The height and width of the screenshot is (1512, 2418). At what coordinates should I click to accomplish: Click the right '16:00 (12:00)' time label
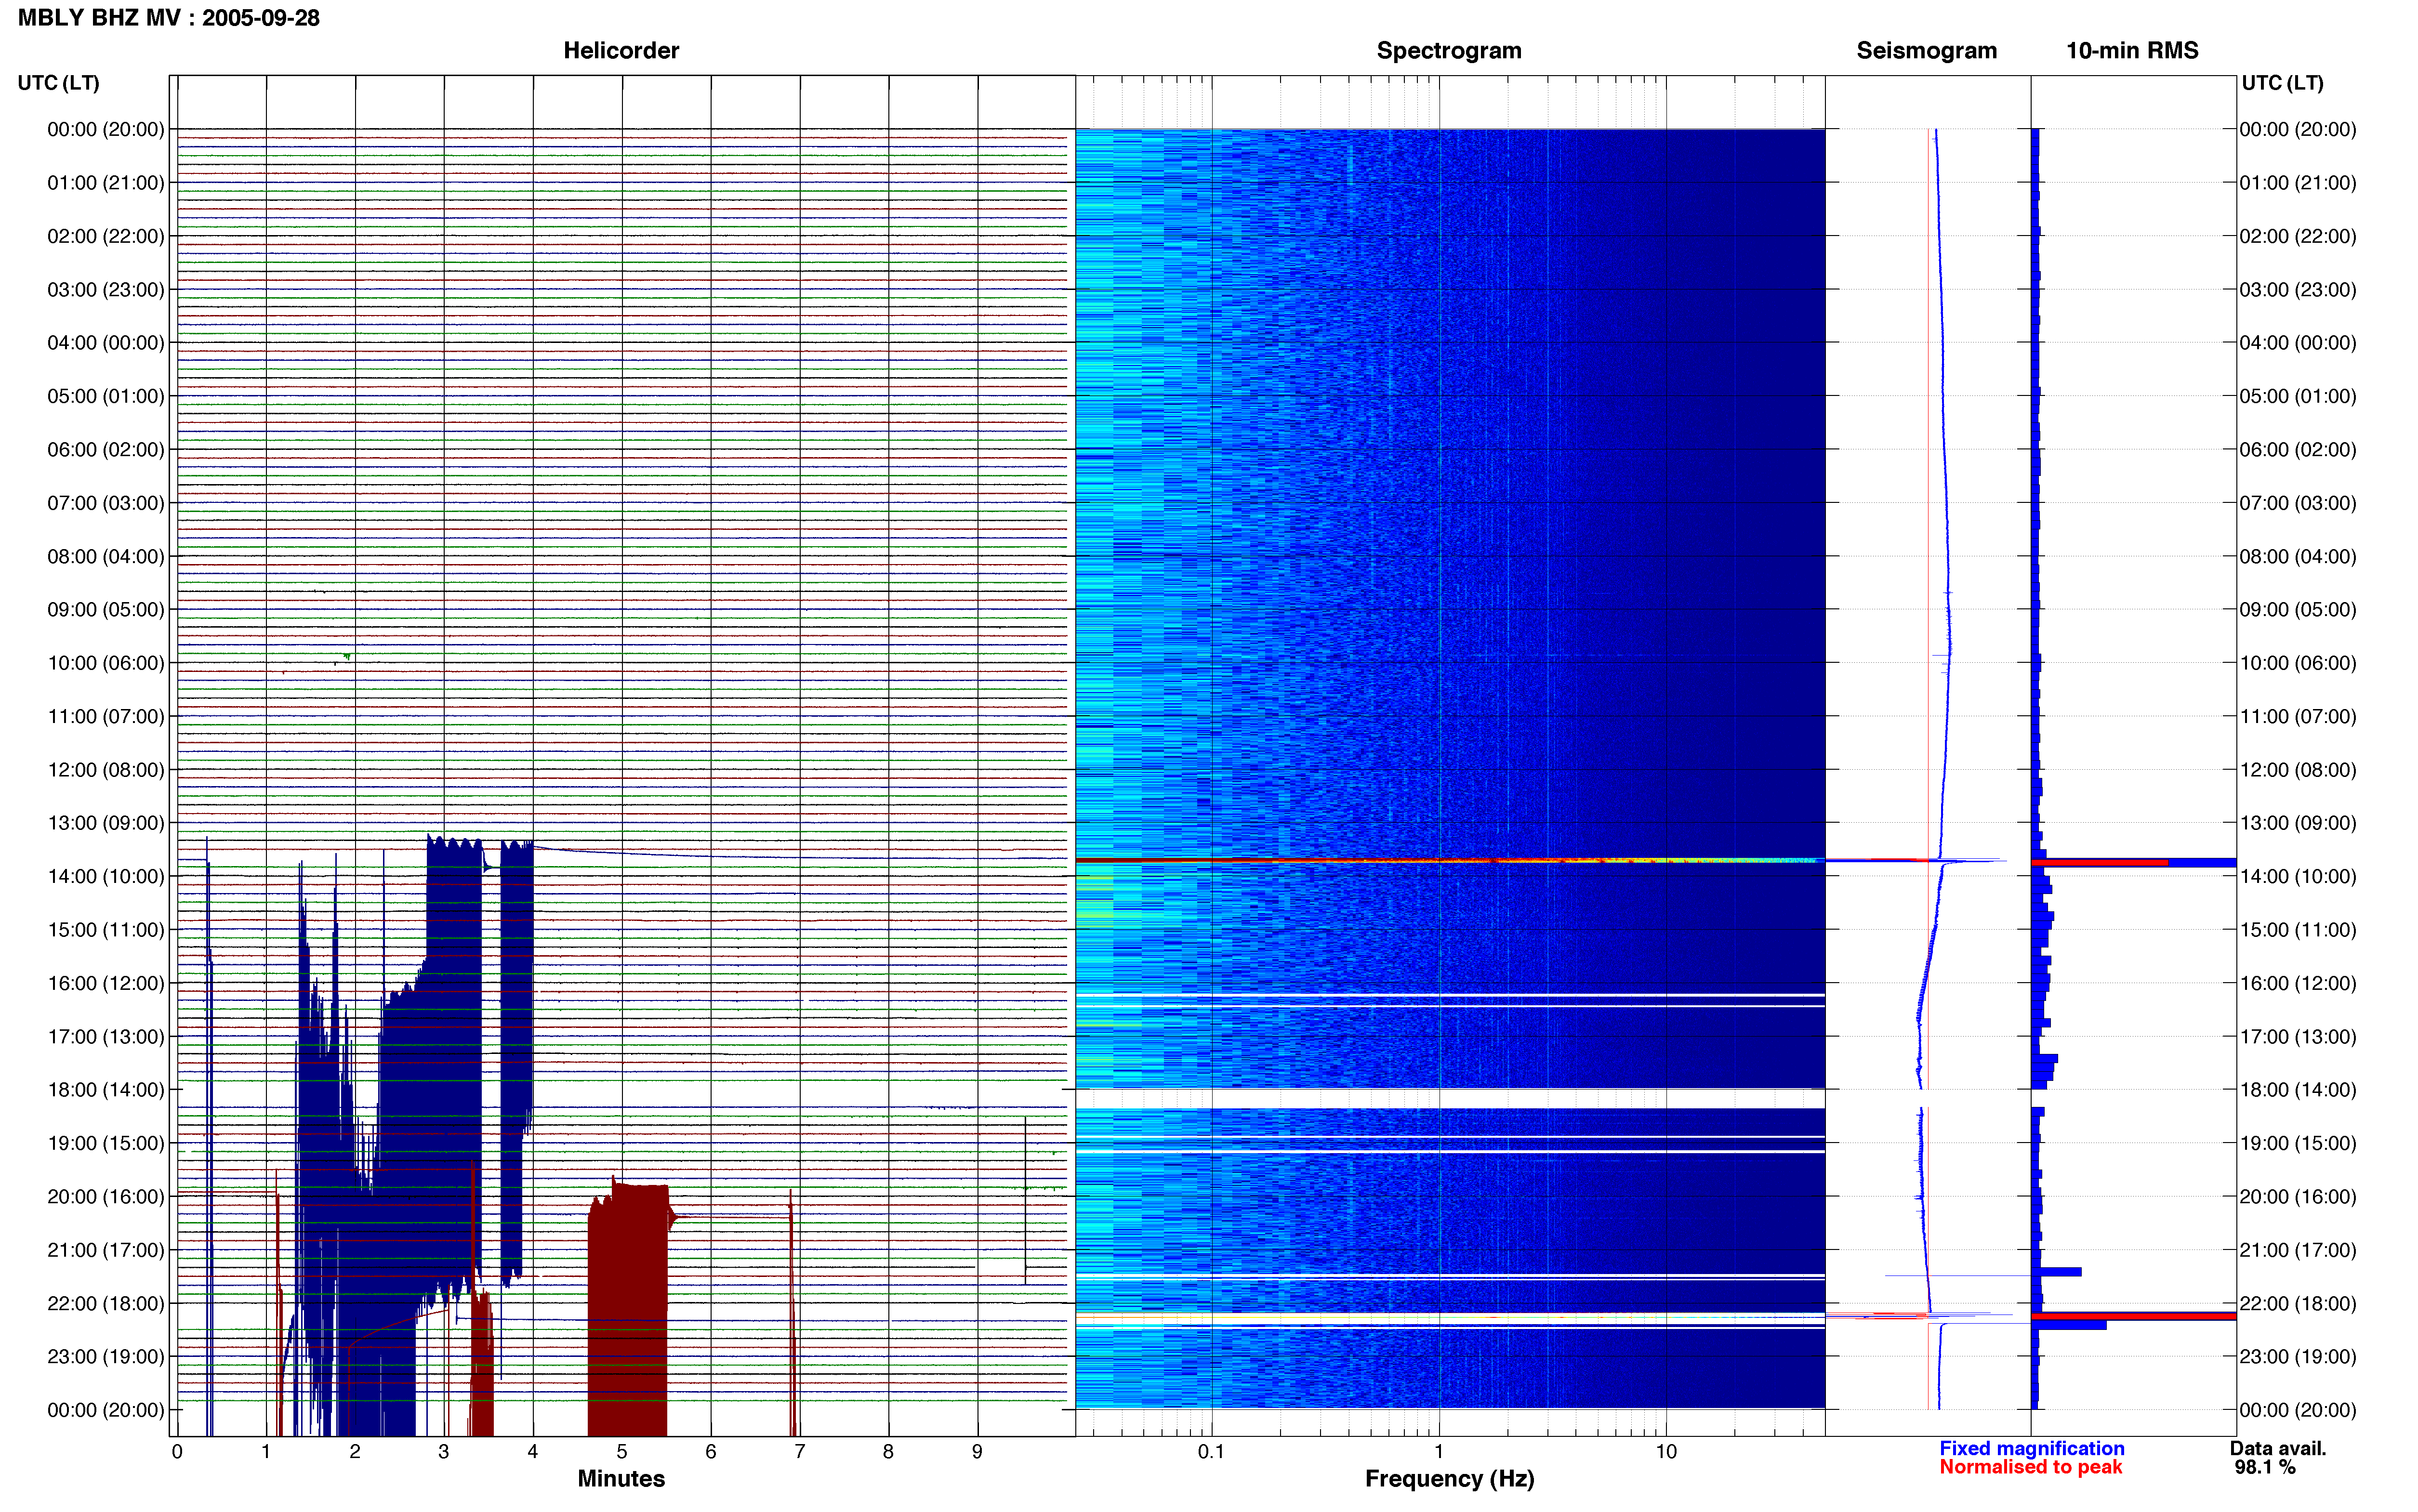2298,983
